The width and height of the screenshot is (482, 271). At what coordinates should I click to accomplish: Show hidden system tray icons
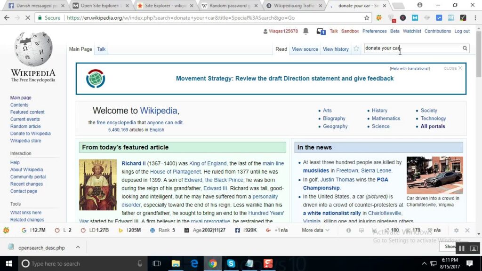click(x=424, y=263)
